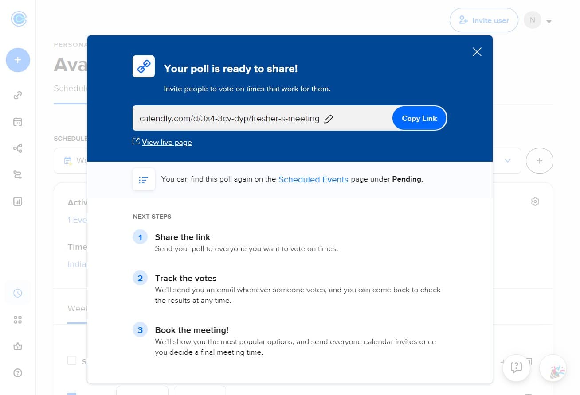Open Workflows icon in sidebar
Viewport: 580px width, 395px height.
pos(18,148)
